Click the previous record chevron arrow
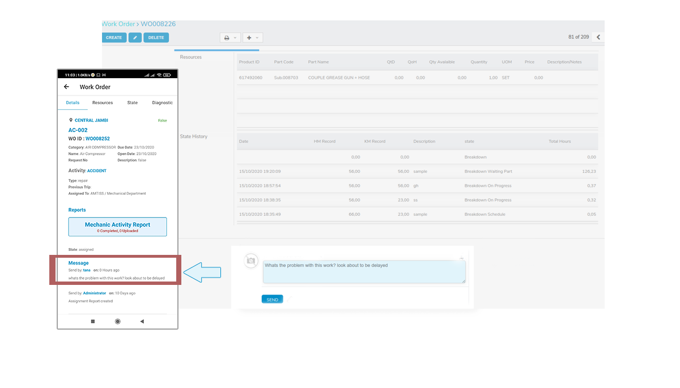The height and width of the screenshot is (388, 680). click(x=598, y=37)
